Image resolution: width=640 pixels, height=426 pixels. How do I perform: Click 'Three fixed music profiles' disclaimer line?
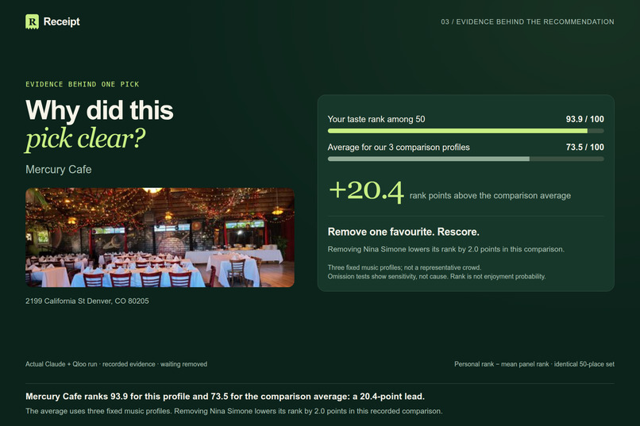404,267
